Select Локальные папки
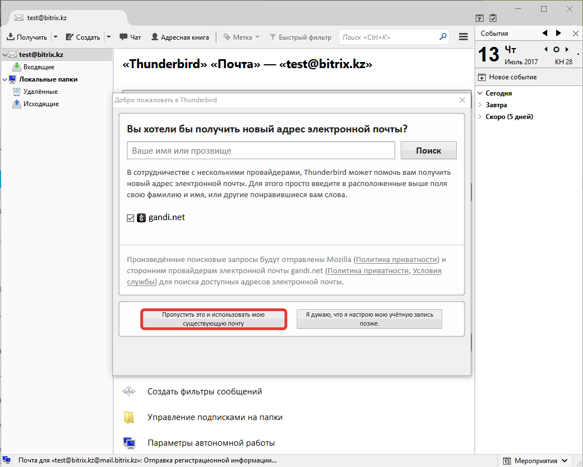Viewport: 583px width, 467px height. pyautogui.click(x=48, y=79)
